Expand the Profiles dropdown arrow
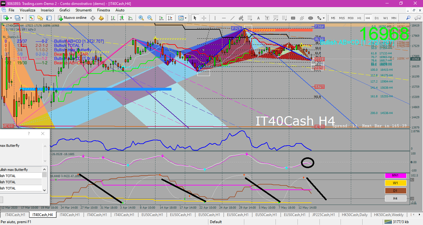The image size is (423, 225). pos(22,18)
